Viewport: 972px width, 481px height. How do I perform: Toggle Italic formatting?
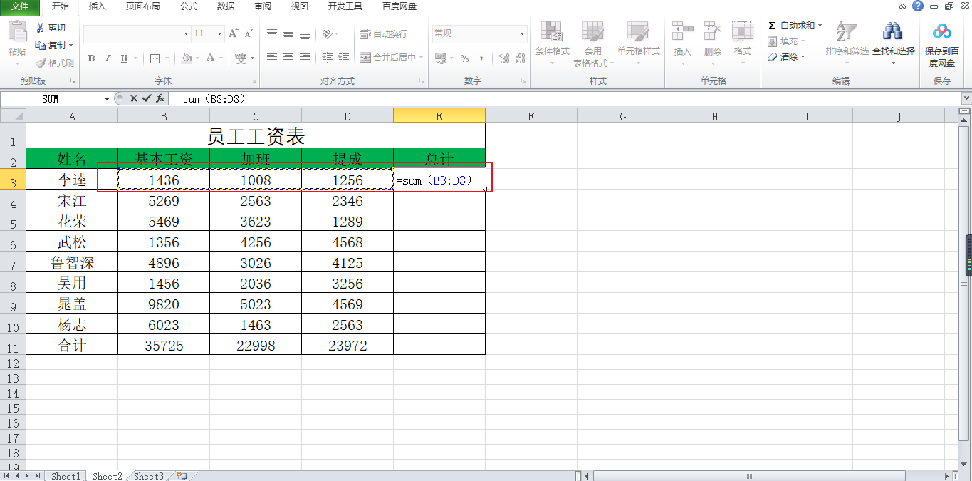pos(108,58)
